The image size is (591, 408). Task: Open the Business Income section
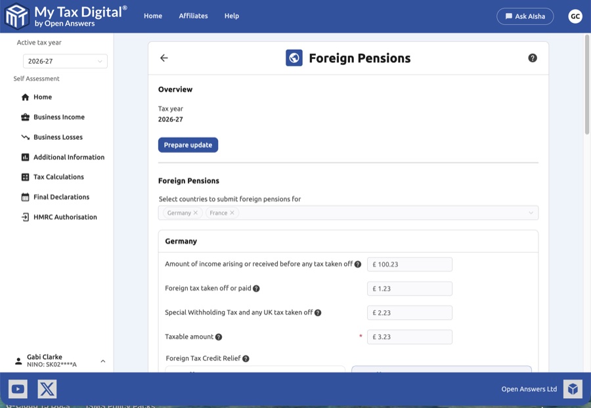58,117
